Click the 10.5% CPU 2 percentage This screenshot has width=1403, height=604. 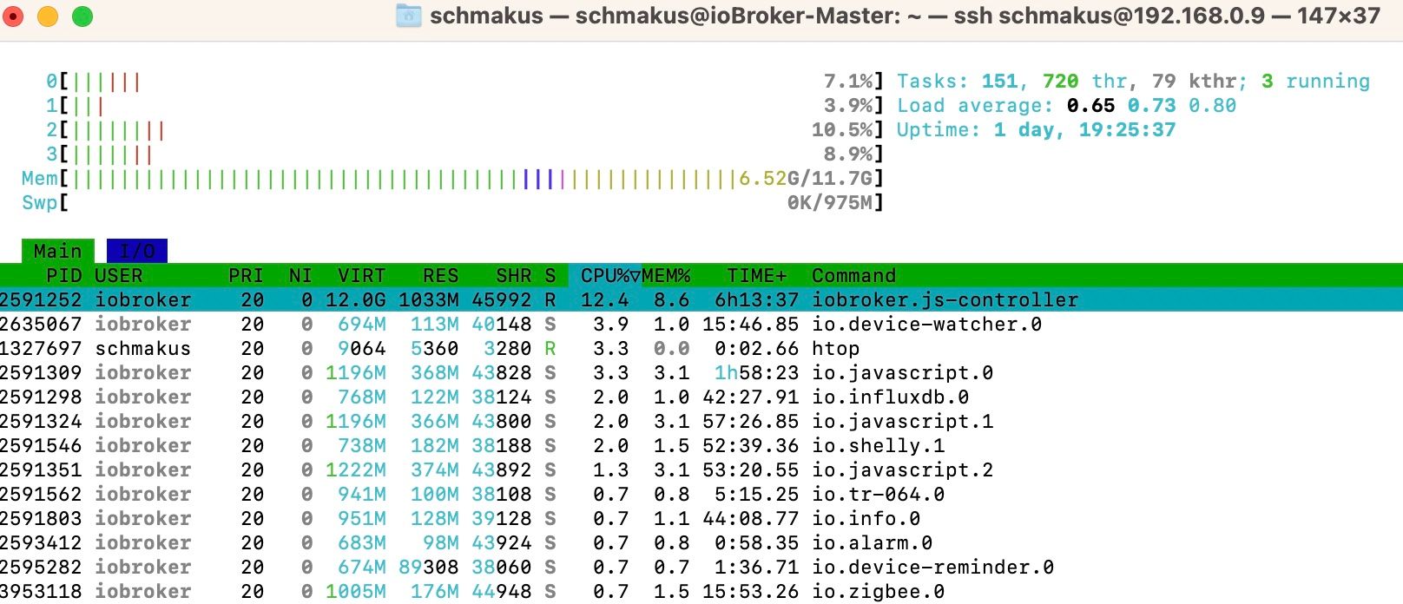tap(842, 130)
